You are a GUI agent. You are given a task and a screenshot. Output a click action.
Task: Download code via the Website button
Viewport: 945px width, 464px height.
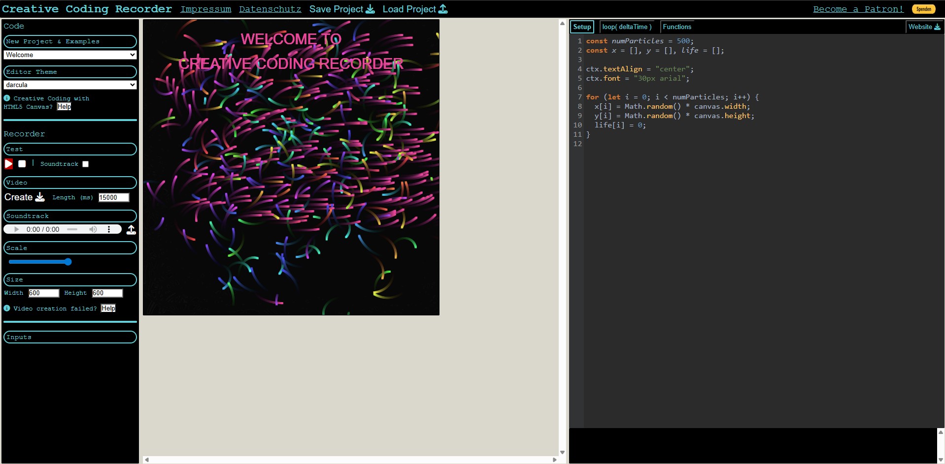924,27
